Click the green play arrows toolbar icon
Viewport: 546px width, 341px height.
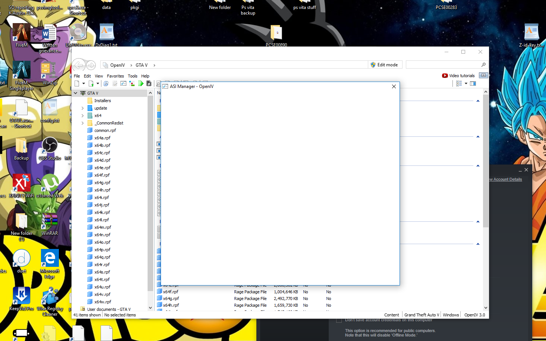point(141,83)
